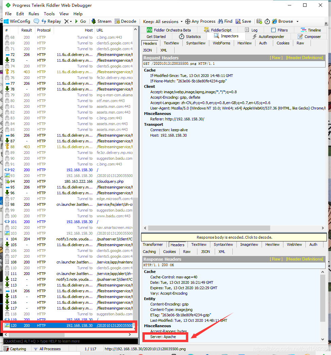Click the Any Process target icon
The image size is (331, 355).
coord(188,21)
